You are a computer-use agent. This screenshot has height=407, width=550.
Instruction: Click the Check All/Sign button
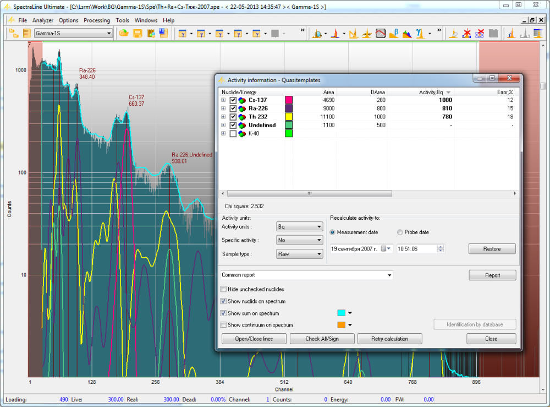(322, 339)
